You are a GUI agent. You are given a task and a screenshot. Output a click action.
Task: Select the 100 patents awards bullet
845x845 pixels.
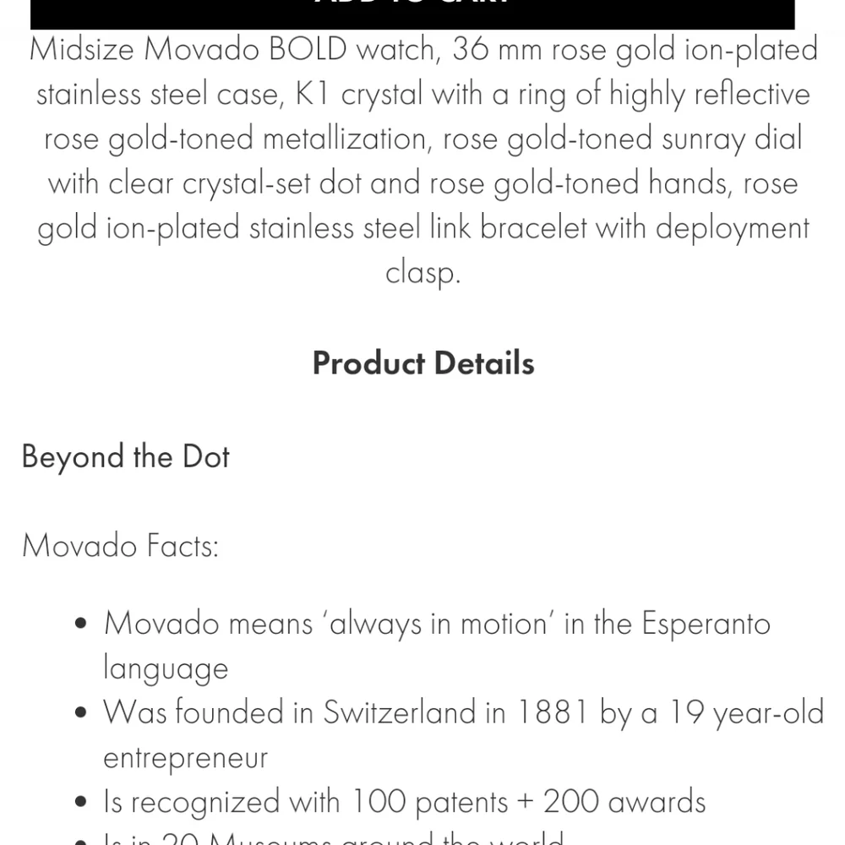[x=404, y=801]
